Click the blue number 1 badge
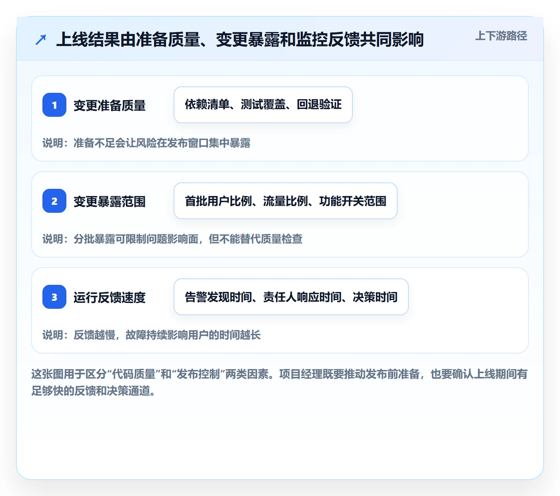 pos(54,105)
